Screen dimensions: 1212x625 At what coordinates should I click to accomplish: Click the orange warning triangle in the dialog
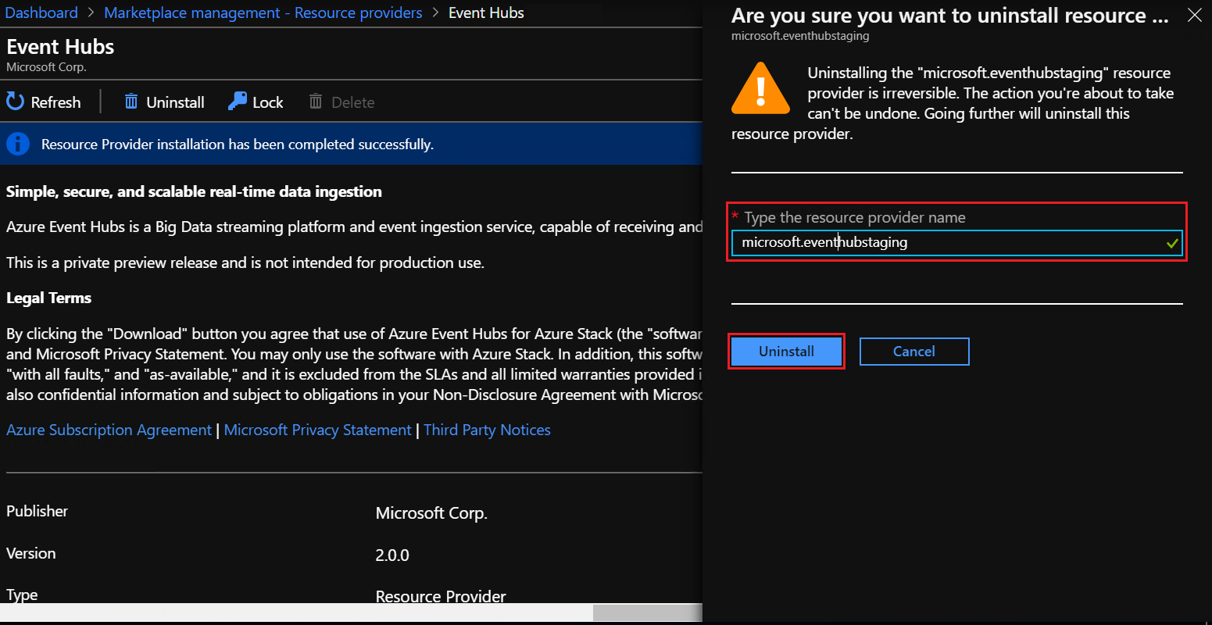[760, 87]
